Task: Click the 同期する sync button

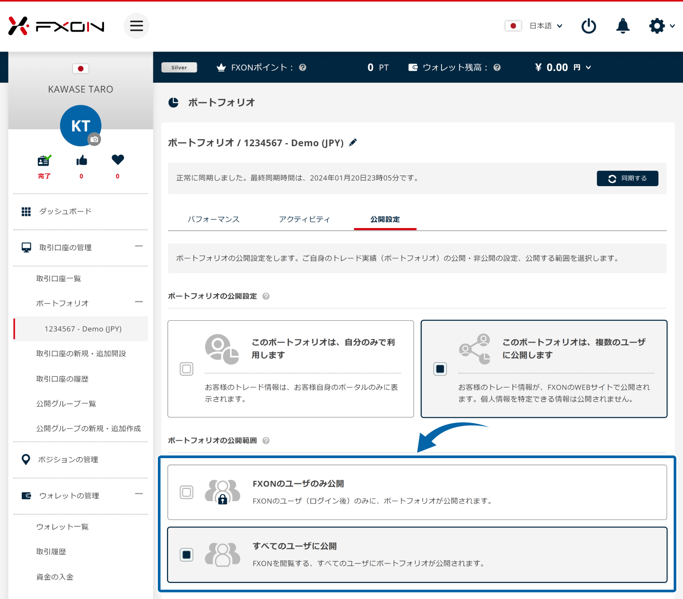Action: (627, 179)
